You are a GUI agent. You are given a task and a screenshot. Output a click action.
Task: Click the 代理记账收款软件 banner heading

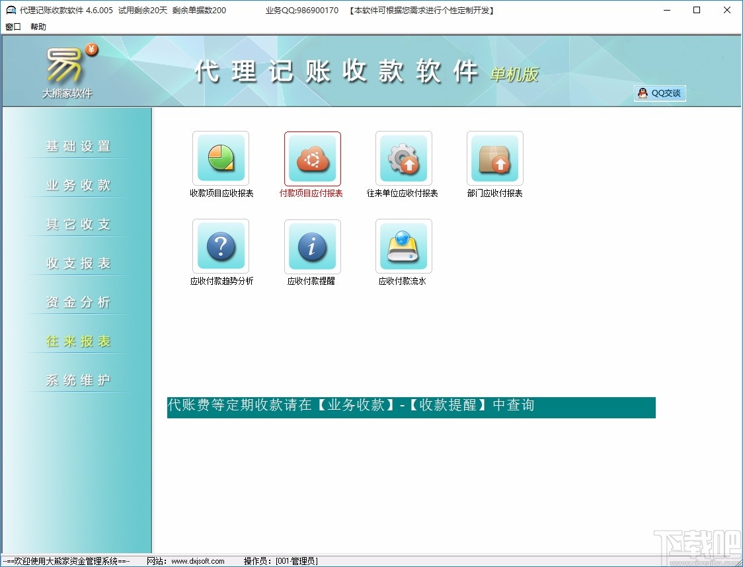336,72
